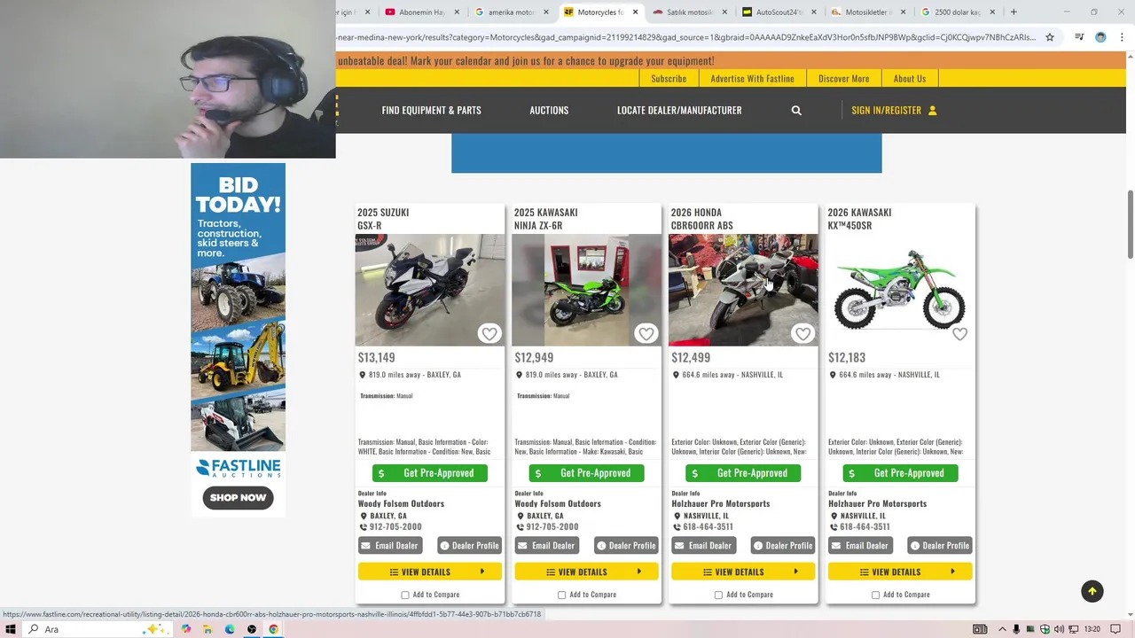This screenshot has width=1135, height=638.
Task: Email Dealer for the Suzuki GSX-R
Action: 390,546
